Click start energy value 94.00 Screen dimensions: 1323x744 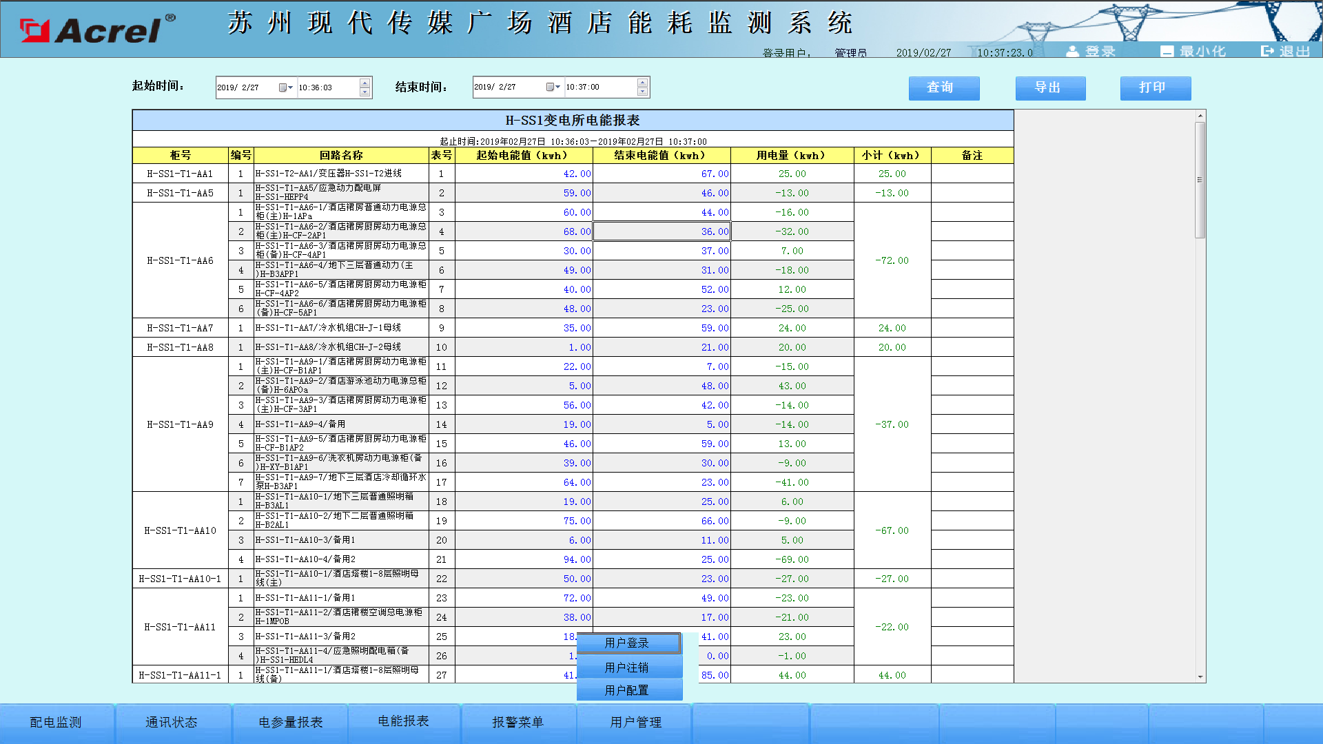524,559
